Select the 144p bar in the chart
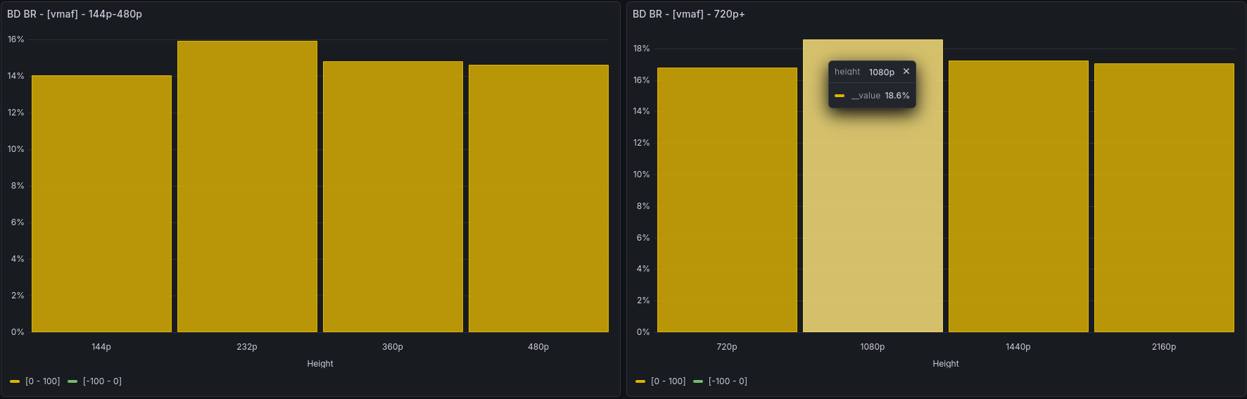1247x399 pixels. (101, 204)
